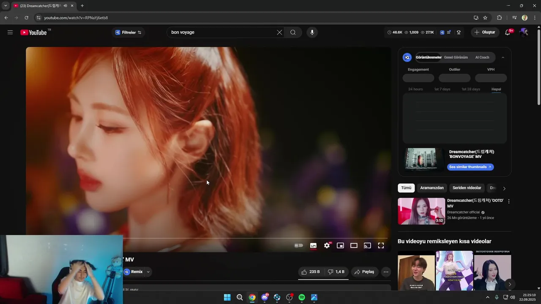This screenshot has height=304, width=541.
Task: Open the vidIQ list icon with blue dot
Action: (x=449, y=33)
